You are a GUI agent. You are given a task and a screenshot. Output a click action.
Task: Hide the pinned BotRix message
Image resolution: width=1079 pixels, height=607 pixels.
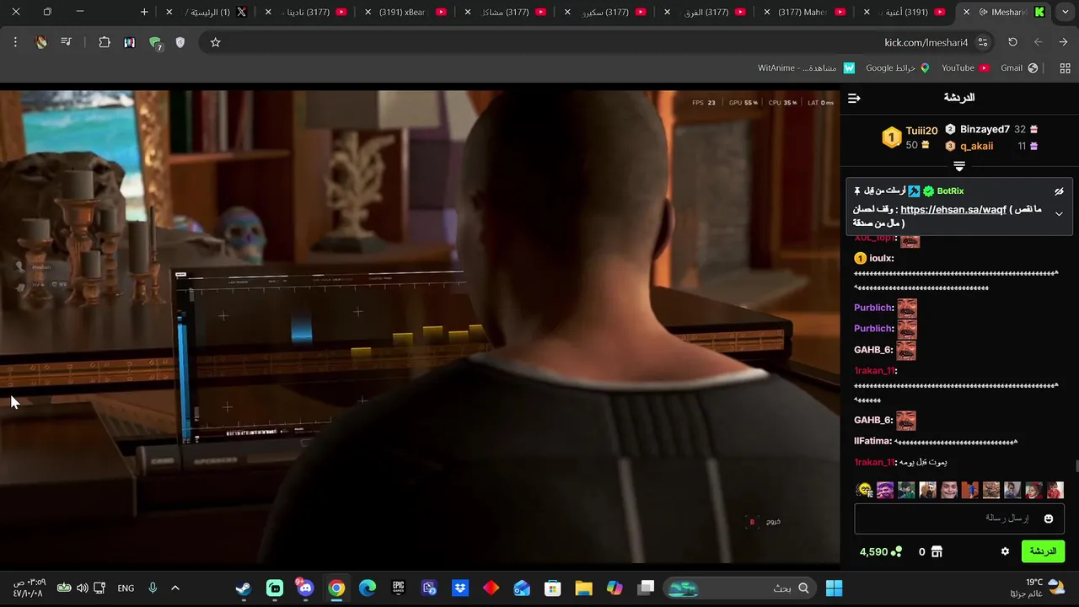(x=1060, y=191)
